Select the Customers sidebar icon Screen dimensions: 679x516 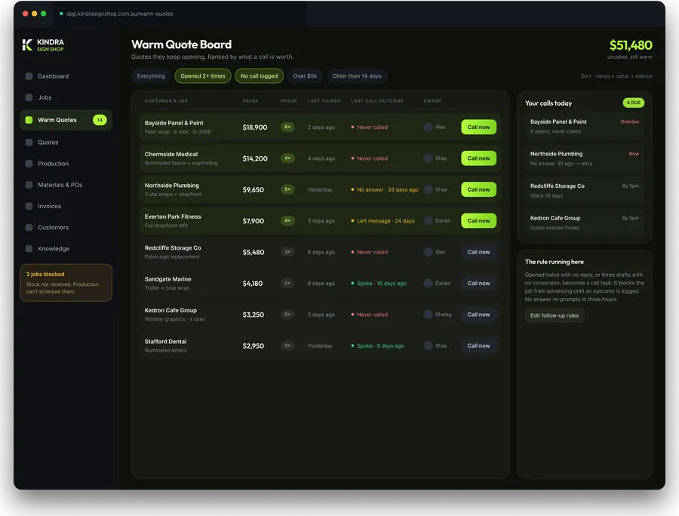[29, 227]
